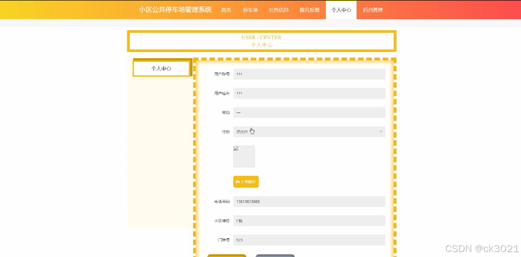Open 公告信息 in the navigation bar
This screenshot has height=257, width=521.
[278, 10]
